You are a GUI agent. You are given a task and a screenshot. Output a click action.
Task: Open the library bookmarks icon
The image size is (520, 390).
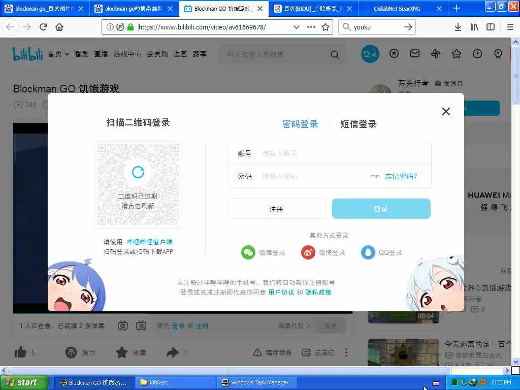(474, 27)
